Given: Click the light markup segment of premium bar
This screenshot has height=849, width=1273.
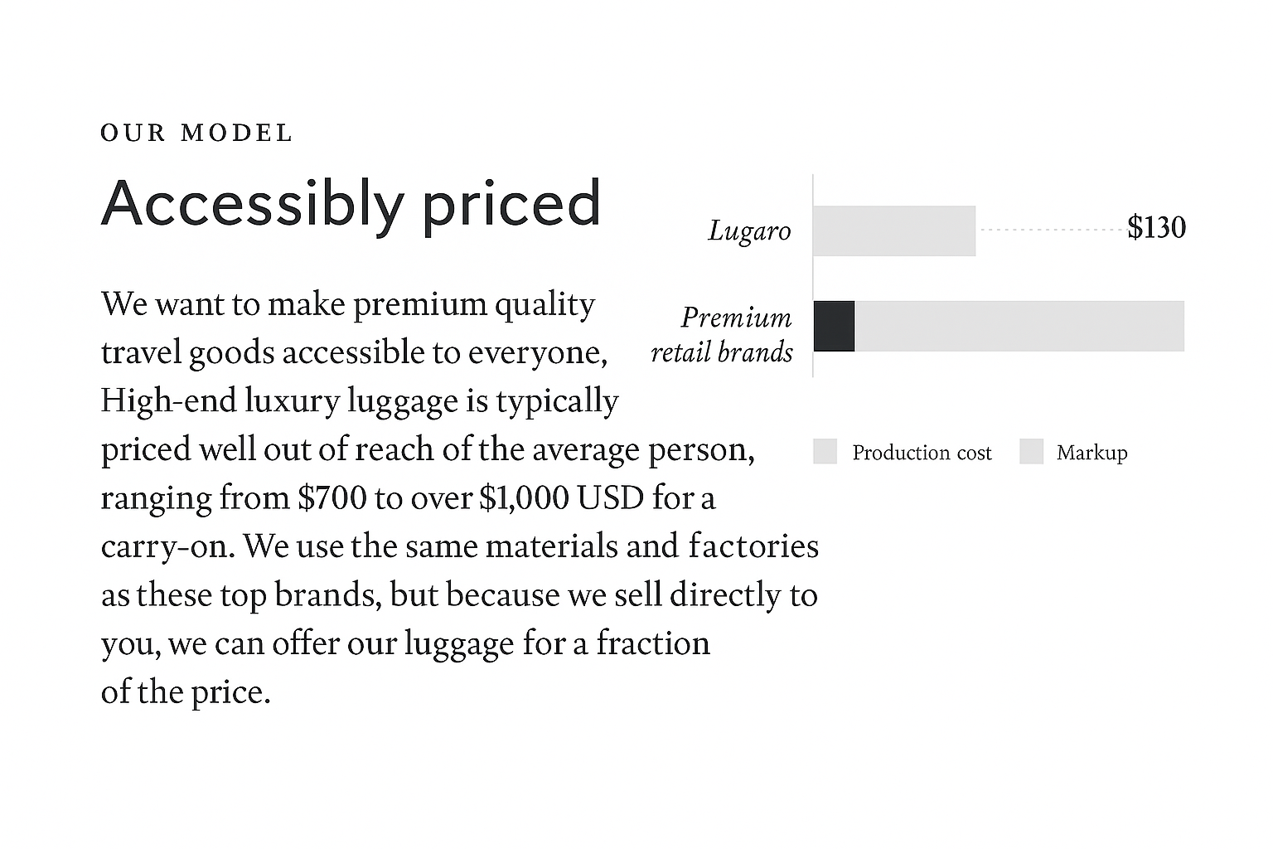Looking at the screenshot, I should coord(1019,326).
